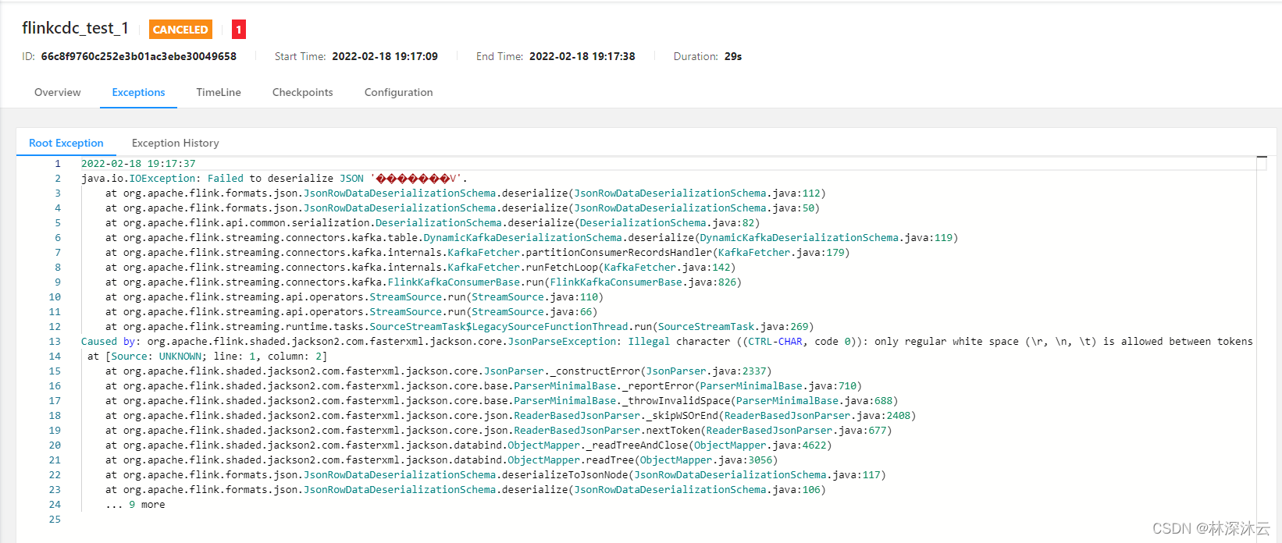Viewport: 1282px width, 543px height.
Task: Click the FlinkKafkaConsumerBase.java:826 stack line
Action: pyautogui.click(x=424, y=282)
